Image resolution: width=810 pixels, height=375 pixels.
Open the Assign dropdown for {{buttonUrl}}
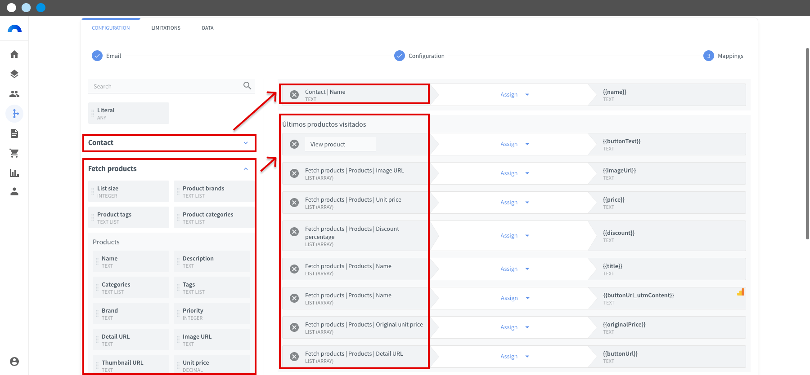coord(515,357)
